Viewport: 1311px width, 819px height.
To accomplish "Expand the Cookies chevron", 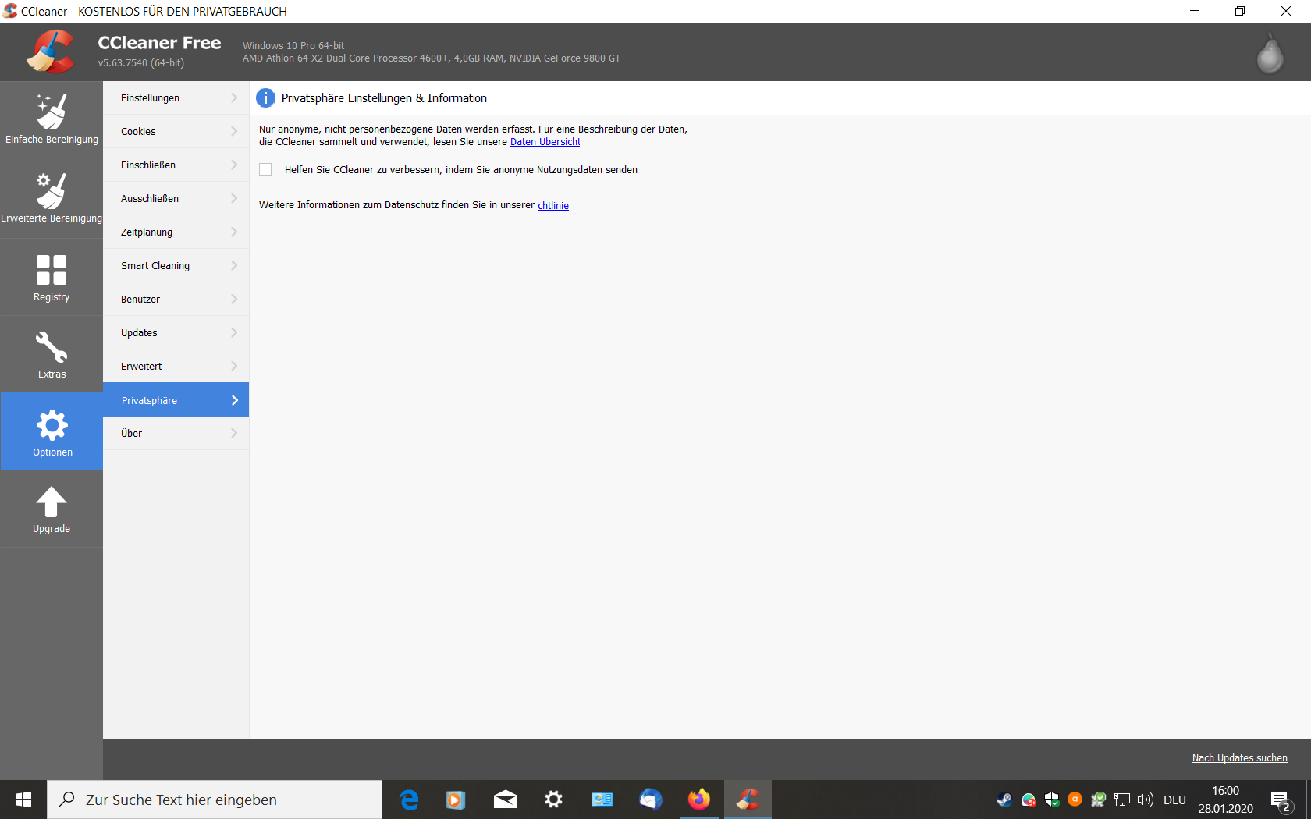I will (x=234, y=131).
